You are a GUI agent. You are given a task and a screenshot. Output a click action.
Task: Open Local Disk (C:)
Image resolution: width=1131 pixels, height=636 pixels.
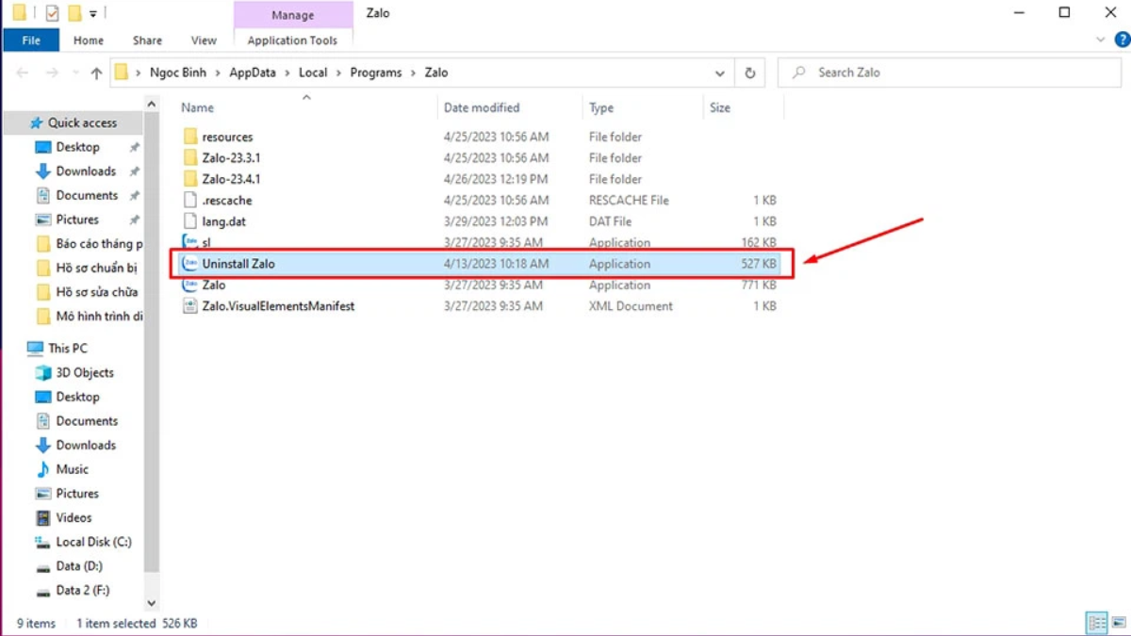93,542
